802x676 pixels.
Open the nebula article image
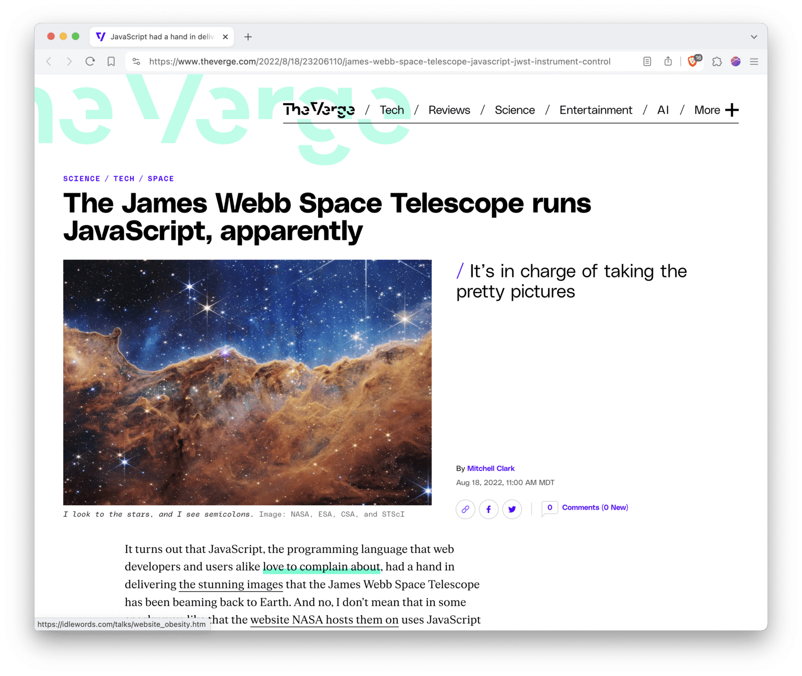(247, 382)
